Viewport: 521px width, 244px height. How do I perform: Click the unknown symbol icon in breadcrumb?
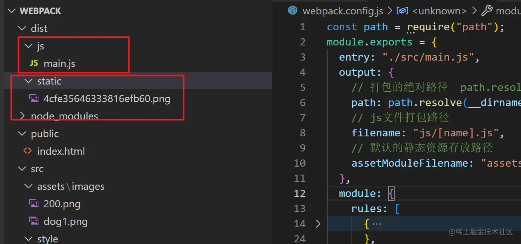click(402, 11)
